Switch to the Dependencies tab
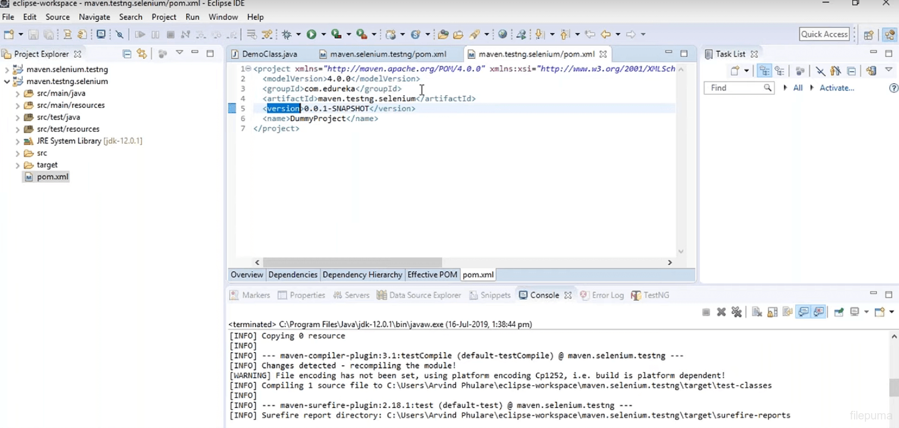This screenshot has width=899, height=428. [x=293, y=274]
